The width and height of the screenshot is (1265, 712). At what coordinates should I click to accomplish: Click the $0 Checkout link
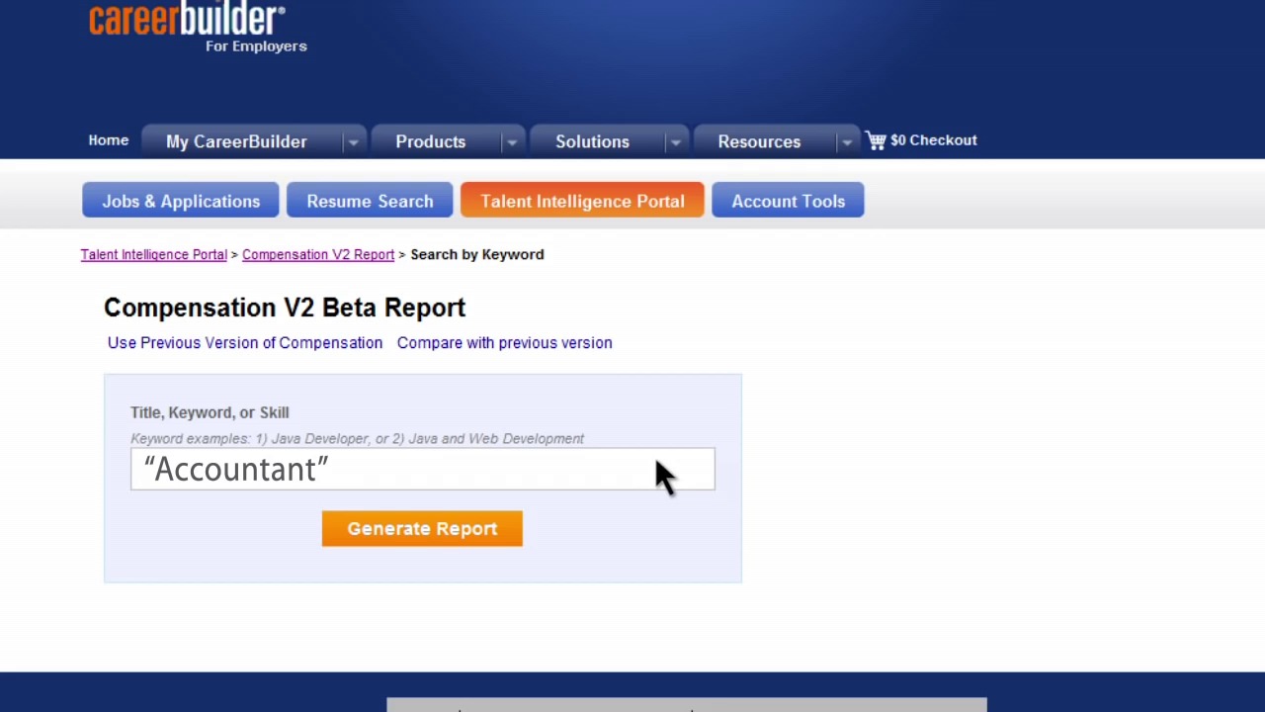click(x=933, y=139)
